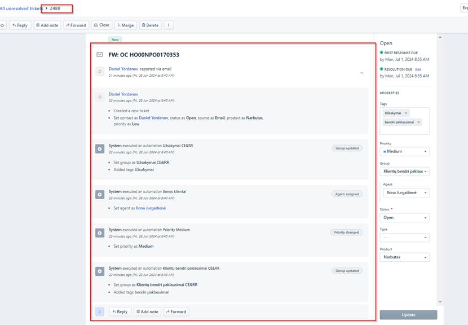Click Group updated badge for Užsakymai CE&RR
The height and width of the screenshot is (325, 468).
click(x=347, y=148)
